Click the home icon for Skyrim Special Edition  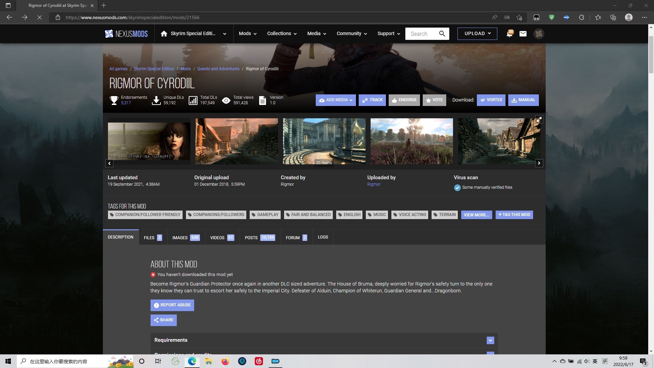tap(164, 33)
